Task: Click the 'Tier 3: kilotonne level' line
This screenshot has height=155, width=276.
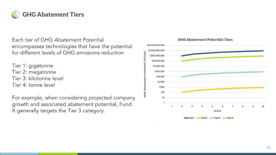Action: pos(38,78)
